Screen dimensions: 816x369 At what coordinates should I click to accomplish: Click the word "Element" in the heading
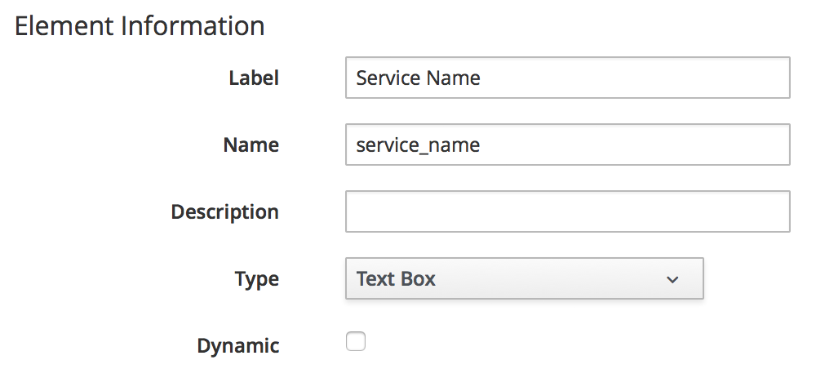[x=64, y=26]
